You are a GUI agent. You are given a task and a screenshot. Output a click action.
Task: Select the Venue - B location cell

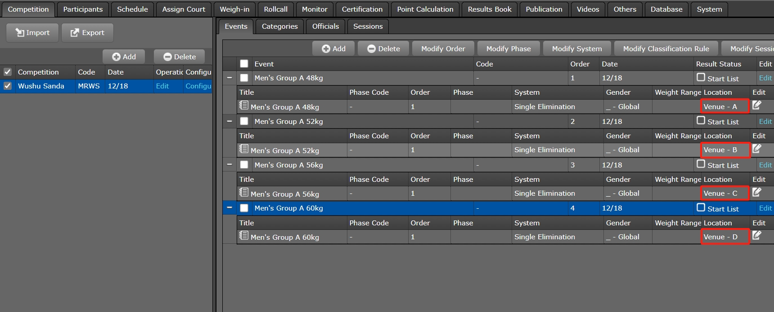tap(724, 150)
